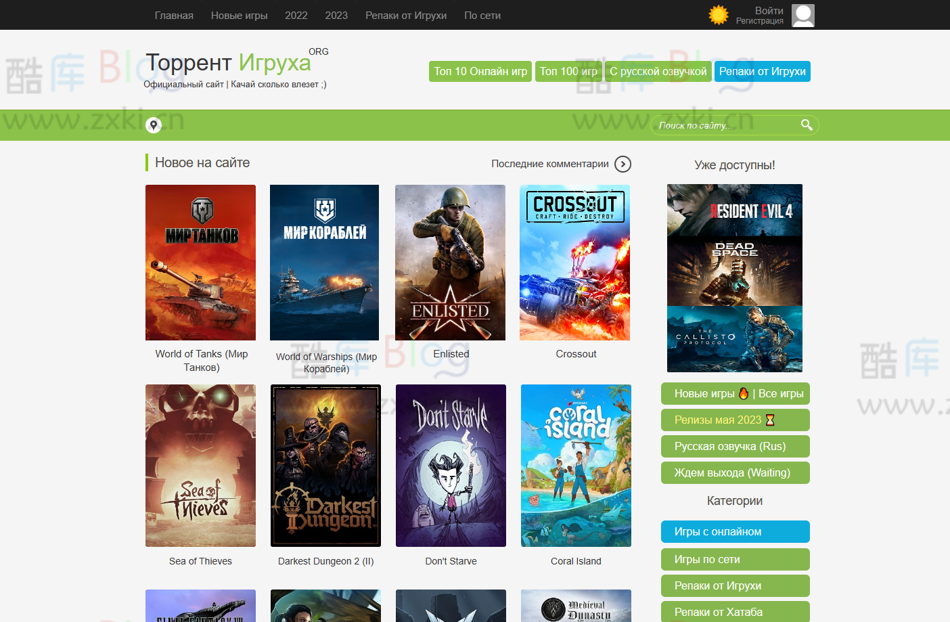The height and width of the screenshot is (622, 950).
Task: Open the Resident Evil 4 banner
Action: (x=734, y=210)
